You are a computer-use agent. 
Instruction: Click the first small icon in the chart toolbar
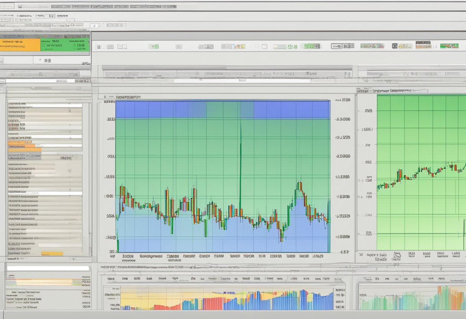point(99,46)
